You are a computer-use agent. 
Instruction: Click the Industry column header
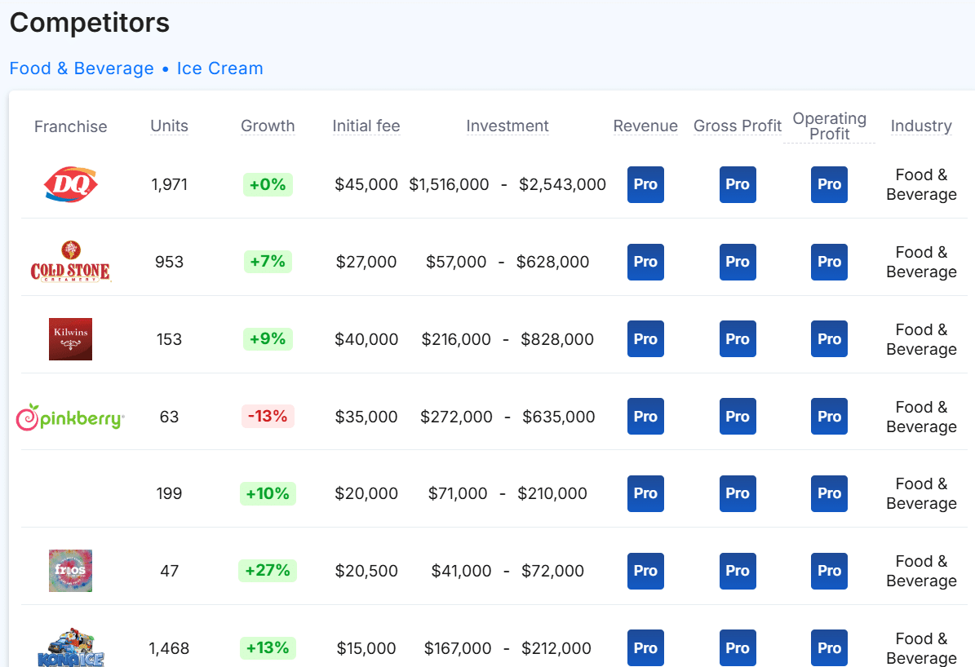tap(921, 126)
